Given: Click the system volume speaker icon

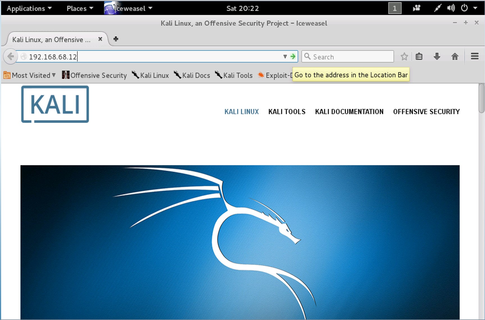Looking at the screenshot, I should tap(451, 8).
